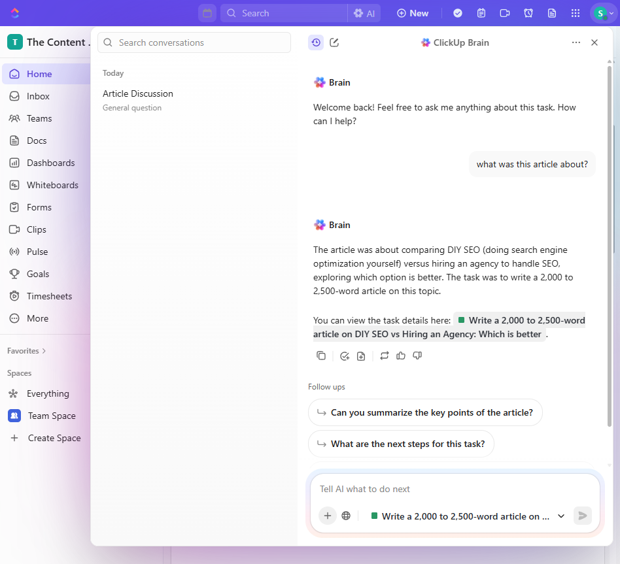
Task: Open the ClickUp Brain more options menu
Action: (x=576, y=42)
